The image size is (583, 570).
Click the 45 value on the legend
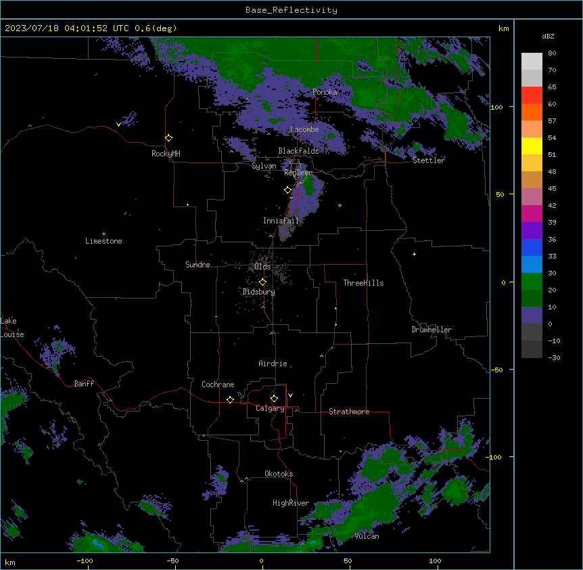tap(552, 189)
